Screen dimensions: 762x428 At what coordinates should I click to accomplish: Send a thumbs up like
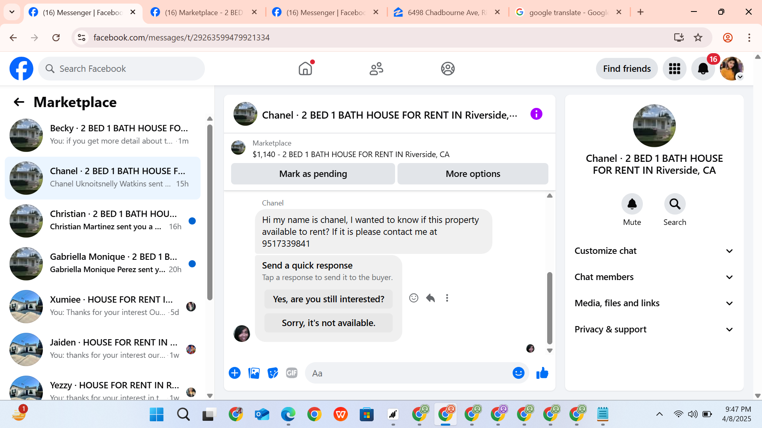click(x=542, y=373)
